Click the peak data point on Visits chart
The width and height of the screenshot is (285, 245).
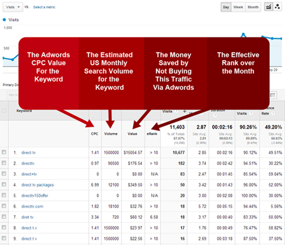pos(243,34)
